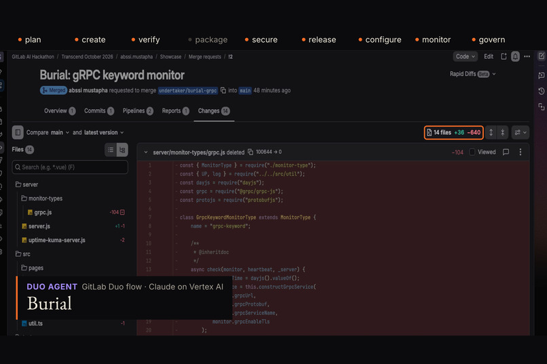Screen dimensions: 547x364
Task: Click the 14 files summary button
Action: (453, 132)
